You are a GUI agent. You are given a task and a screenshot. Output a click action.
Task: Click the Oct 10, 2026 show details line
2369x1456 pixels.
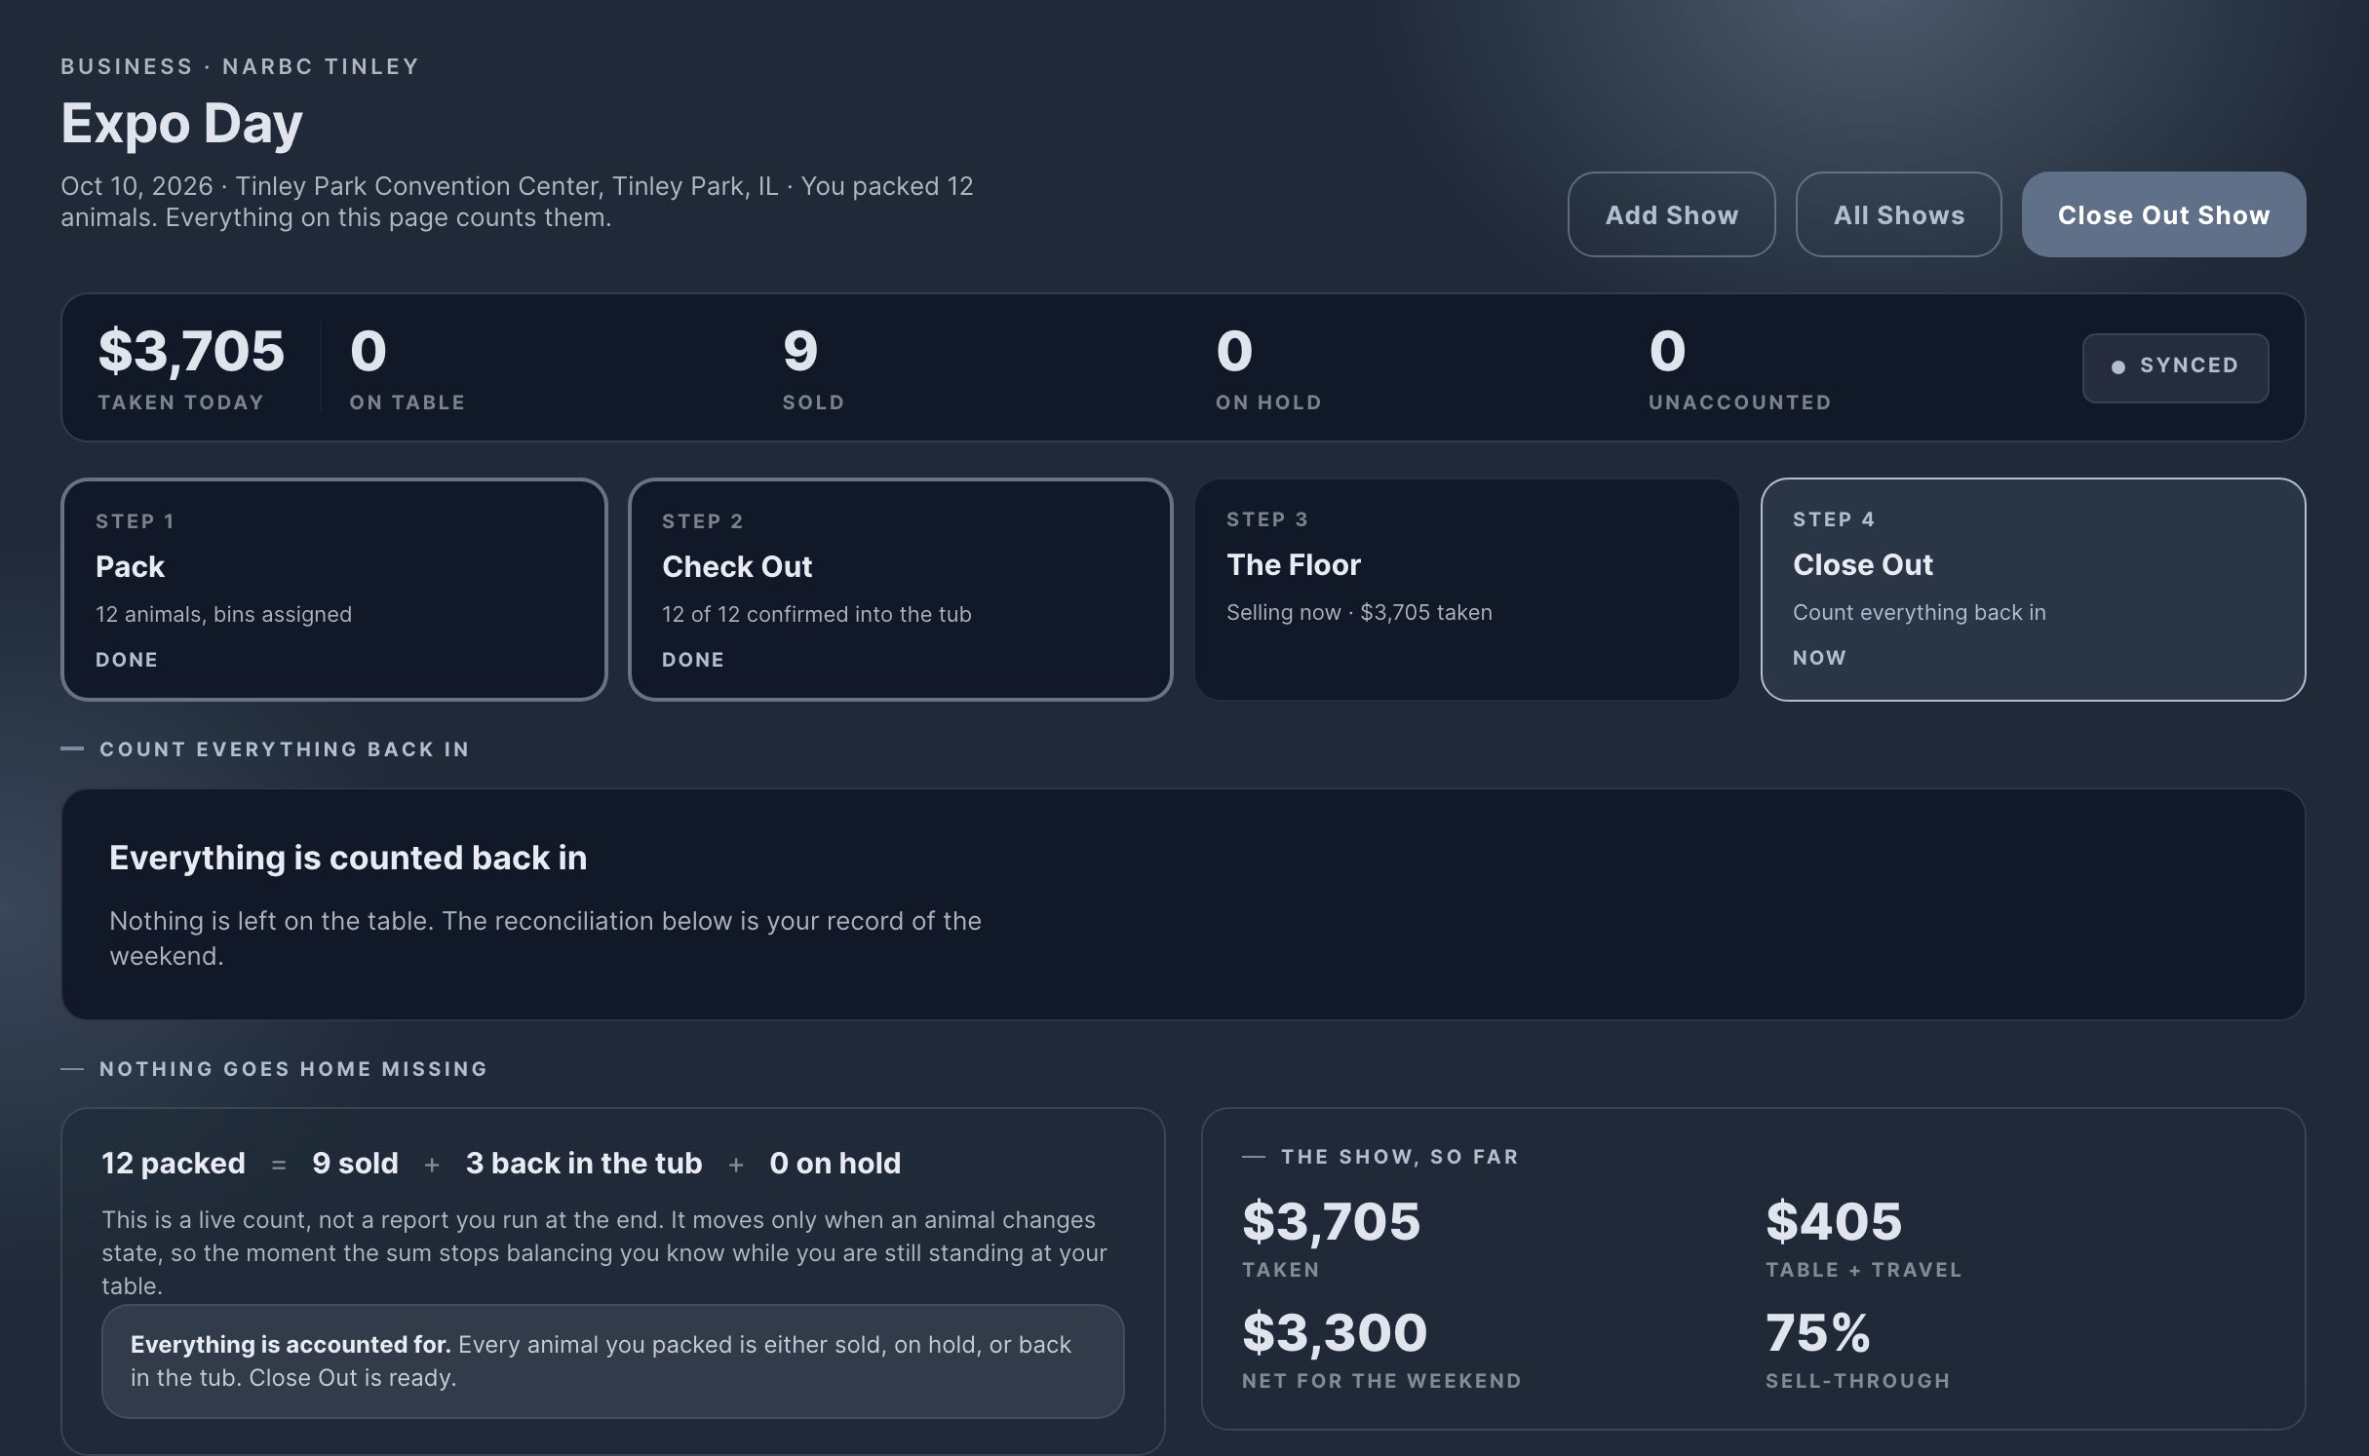(x=517, y=202)
